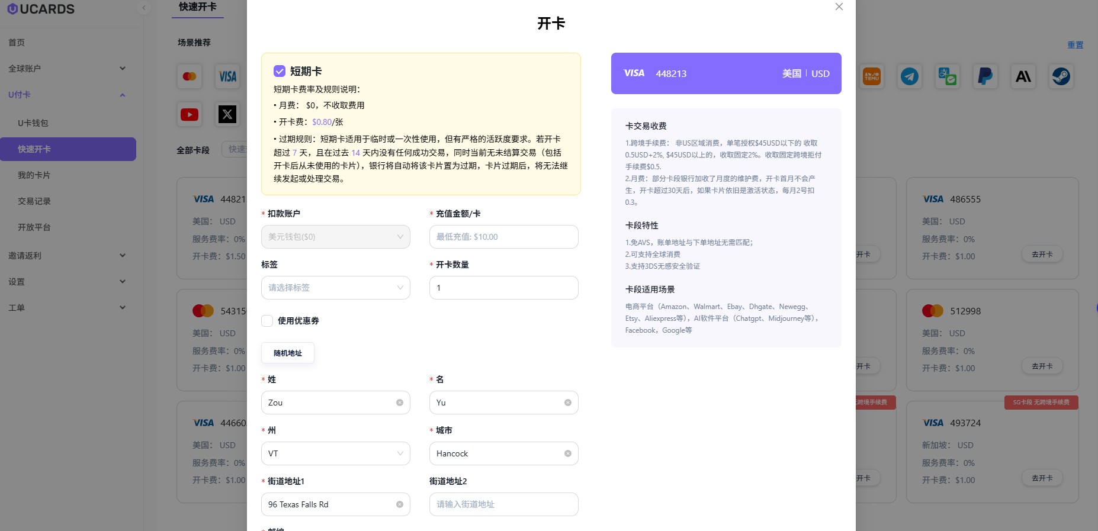Open the 州 state dropdown showing VT
The width and height of the screenshot is (1098, 531).
(x=336, y=453)
